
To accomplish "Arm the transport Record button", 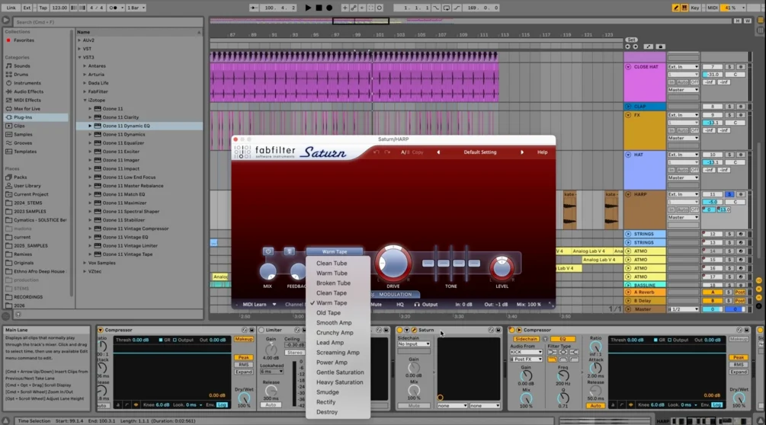I will [329, 8].
